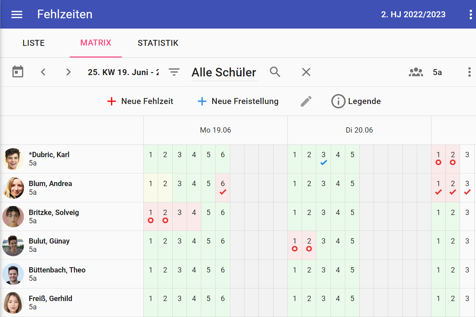Select Blum's Monday lesson 1 yellow cell

(151, 188)
